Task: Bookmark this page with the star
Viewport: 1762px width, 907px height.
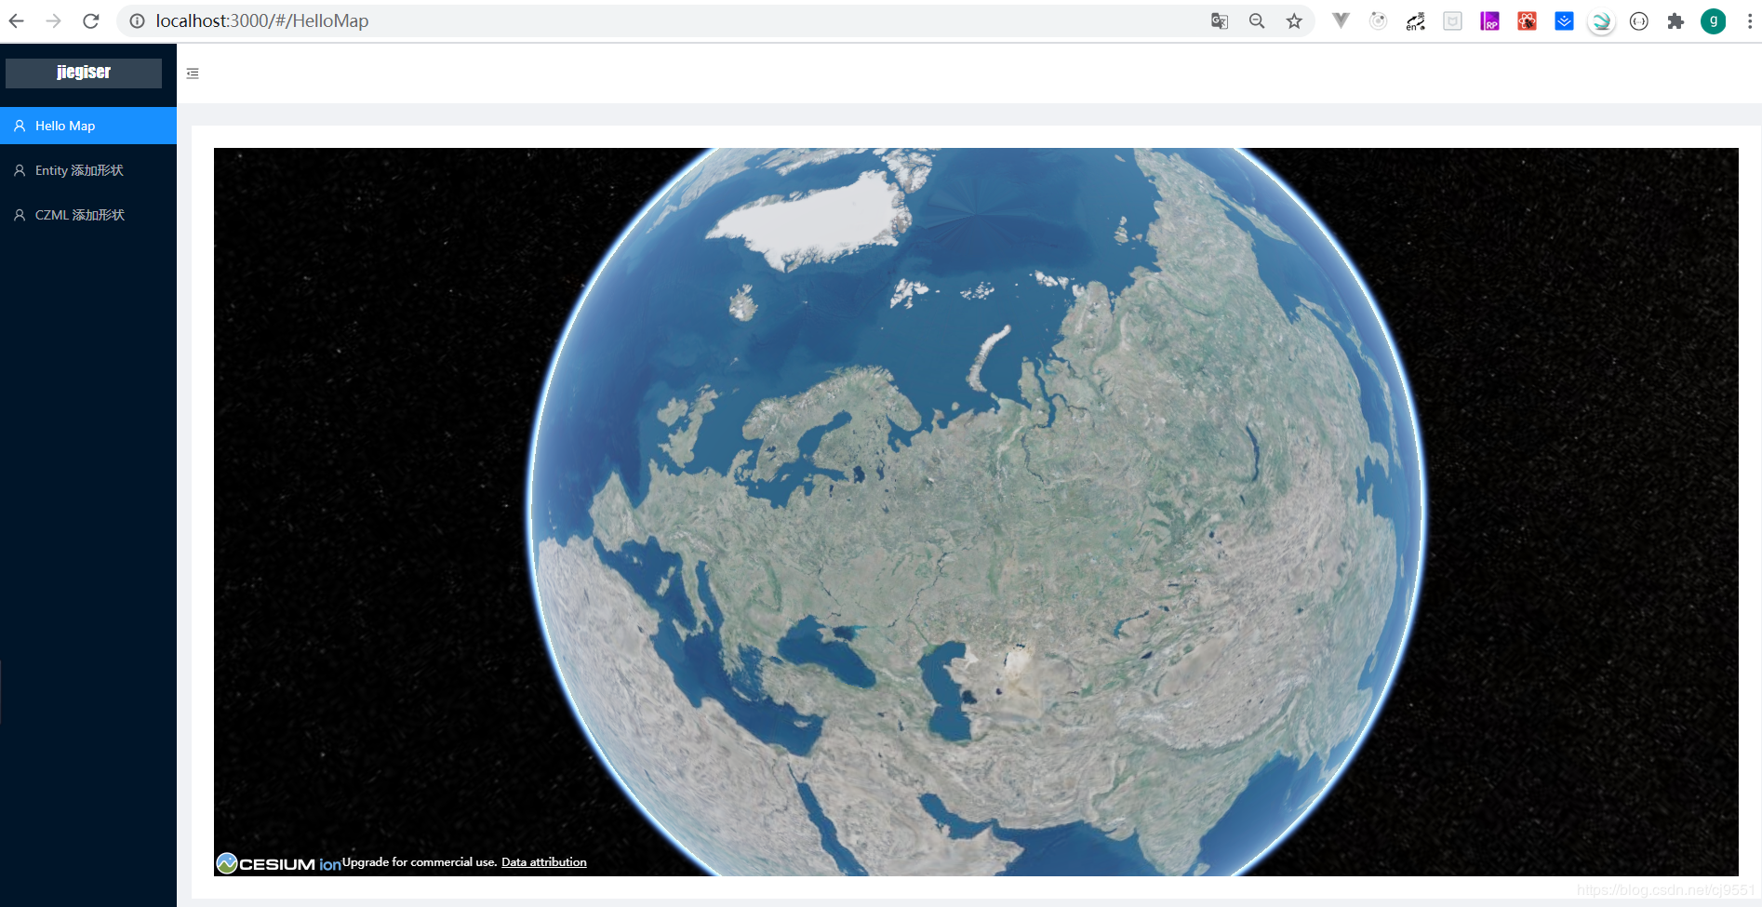Action: tap(1294, 20)
